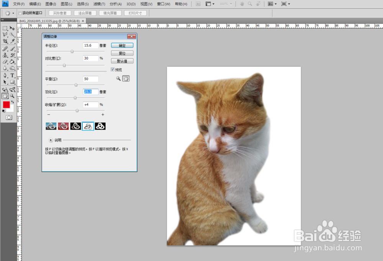
Task: Select the Rectangular Marquee tool
Action: 5,28
